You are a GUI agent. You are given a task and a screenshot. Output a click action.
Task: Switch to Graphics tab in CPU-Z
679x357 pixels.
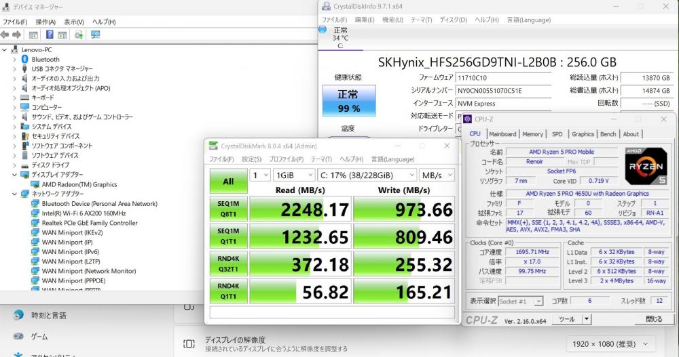click(x=583, y=134)
